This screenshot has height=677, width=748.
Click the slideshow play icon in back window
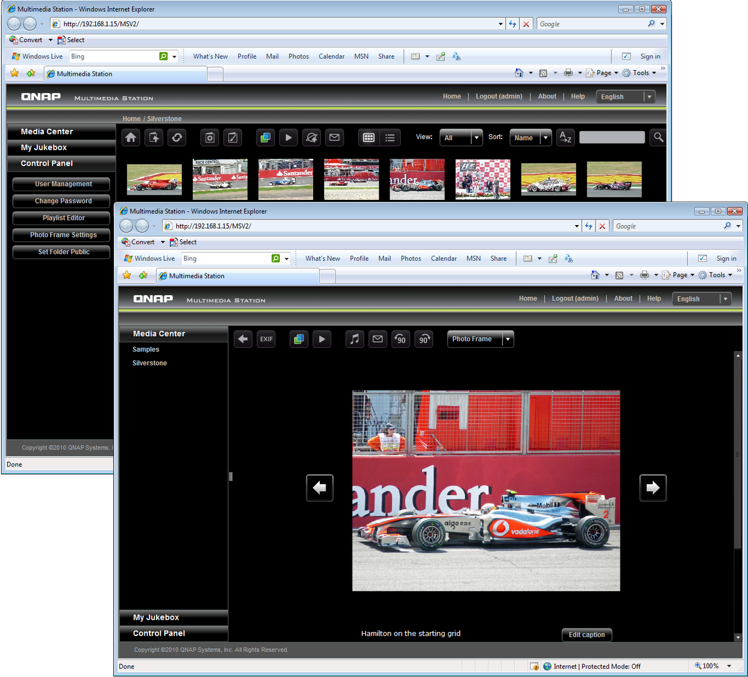click(x=288, y=137)
